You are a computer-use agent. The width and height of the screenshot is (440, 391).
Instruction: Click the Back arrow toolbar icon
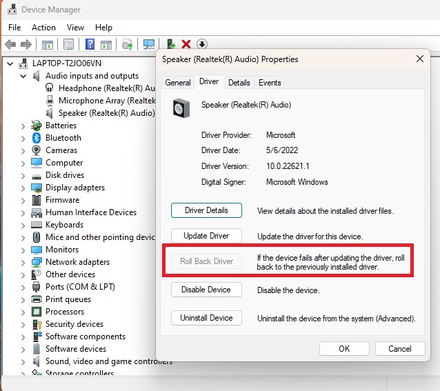pyautogui.click(x=10, y=44)
